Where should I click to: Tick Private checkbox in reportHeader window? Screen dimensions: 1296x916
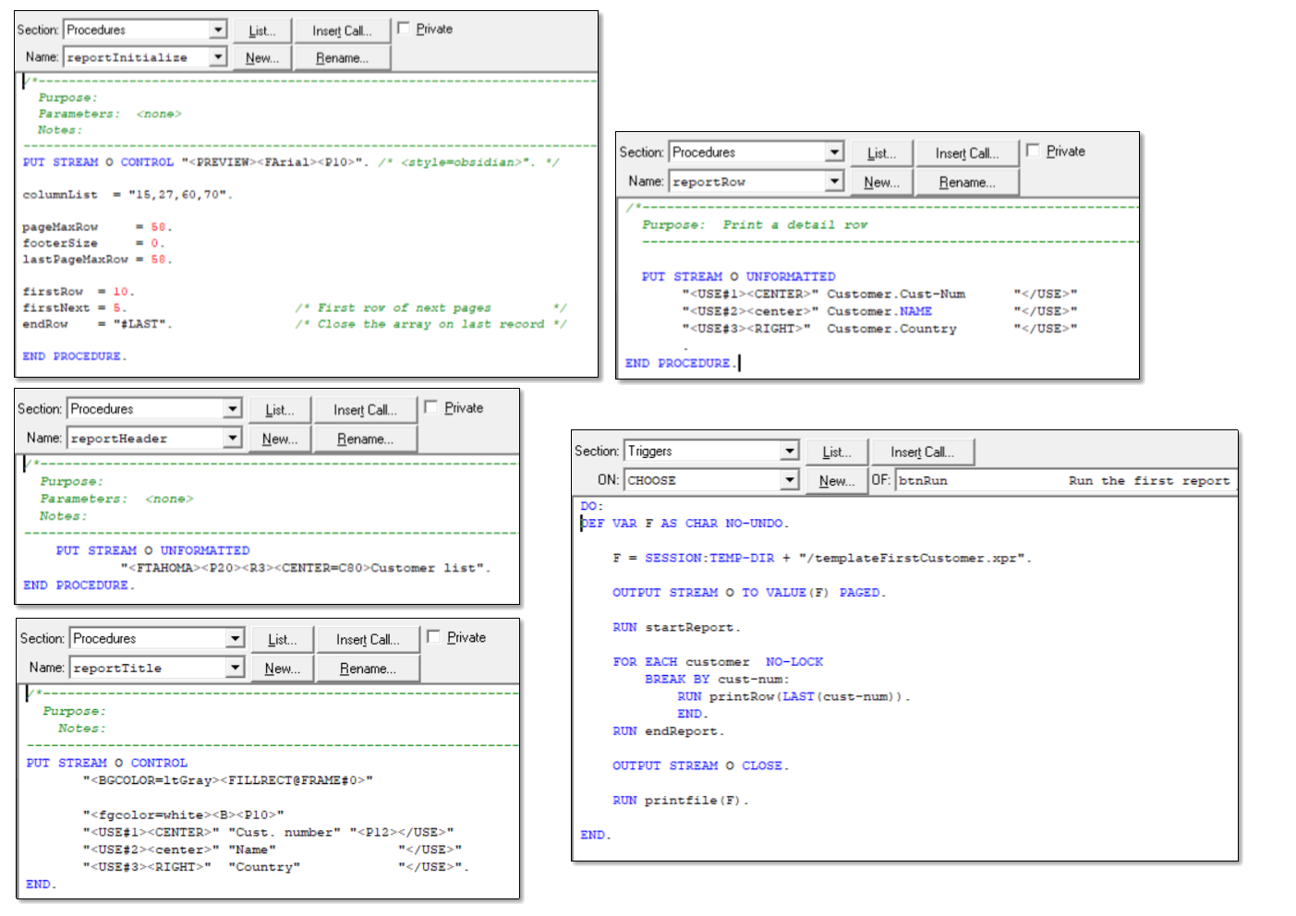pos(431,407)
